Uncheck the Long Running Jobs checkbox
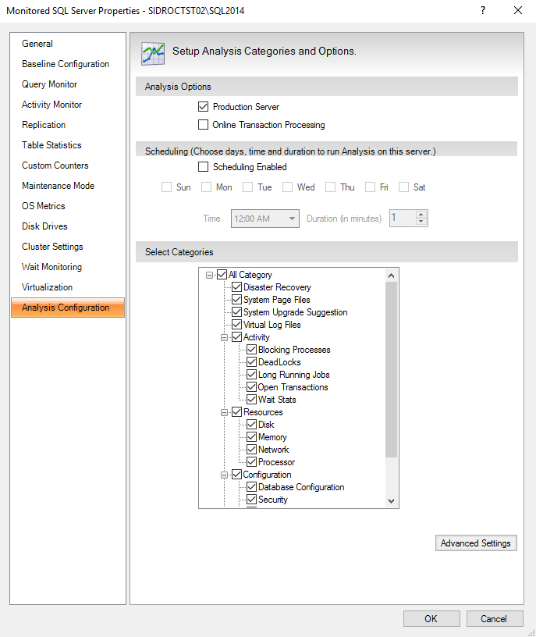The image size is (536, 637). click(252, 375)
